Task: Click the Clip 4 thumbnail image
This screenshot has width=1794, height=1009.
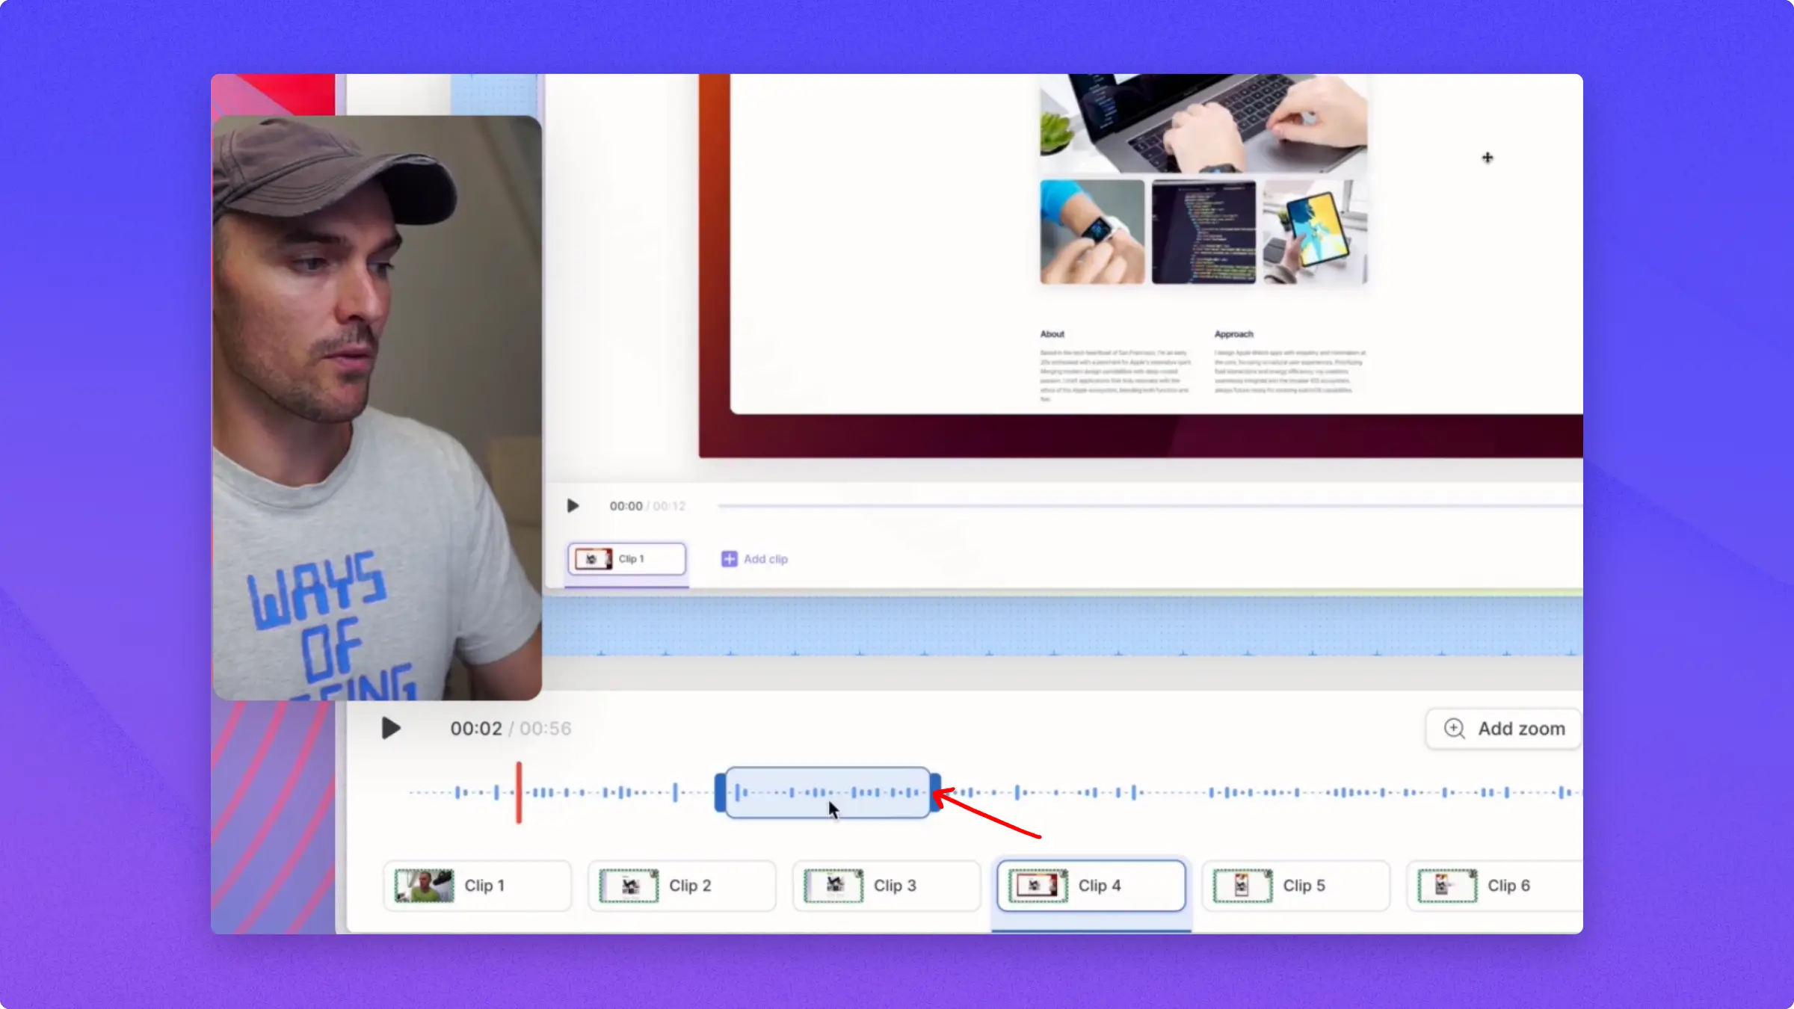Action: 1038,886
